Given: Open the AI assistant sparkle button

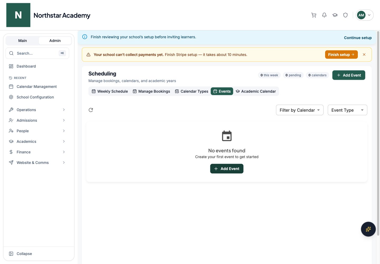Looking at the screenshot, I should [368, 229].
